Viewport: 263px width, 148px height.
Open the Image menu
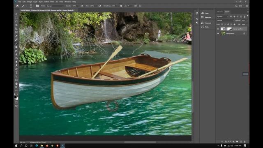click(29, 2)
